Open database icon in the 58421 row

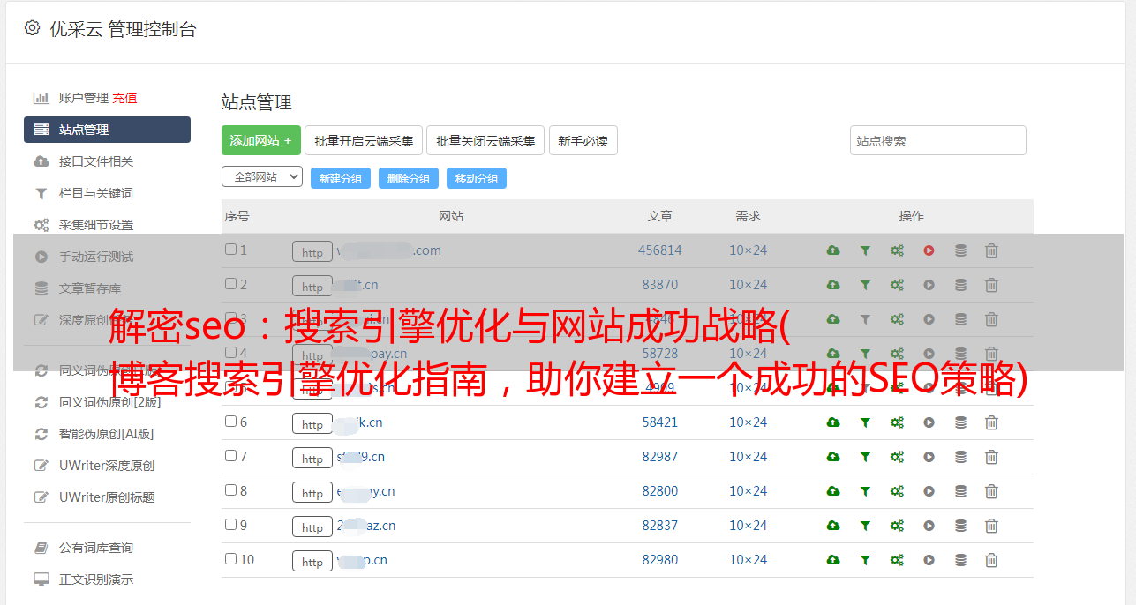pos(960,422)
